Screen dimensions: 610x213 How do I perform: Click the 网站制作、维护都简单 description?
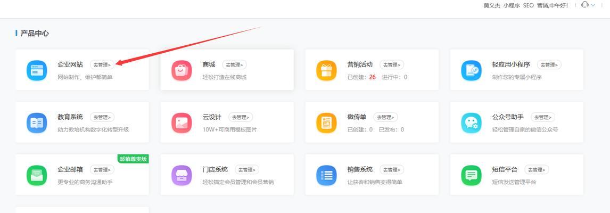pos(85,77)
